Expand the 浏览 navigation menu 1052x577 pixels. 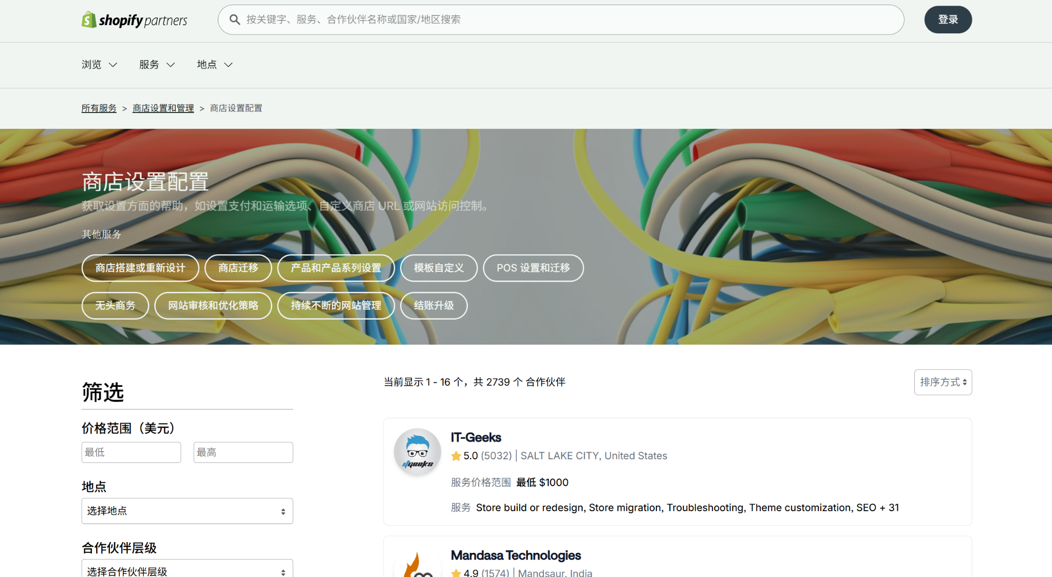(99, 65)
